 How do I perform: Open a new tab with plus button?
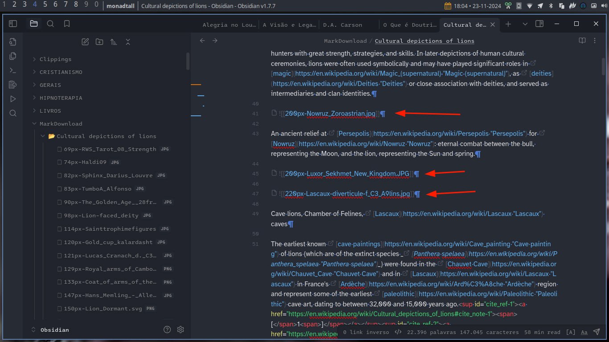click(508, 24)
